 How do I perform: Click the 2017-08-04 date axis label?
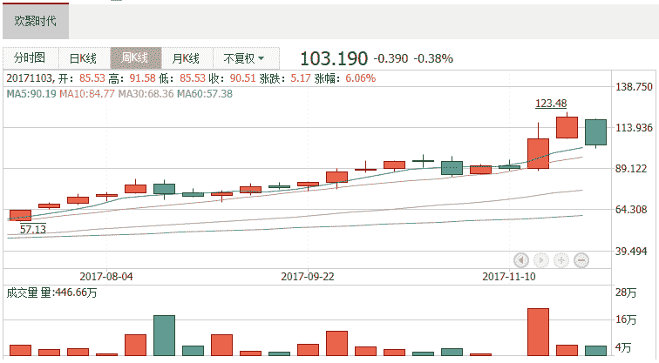click(106, 277)
